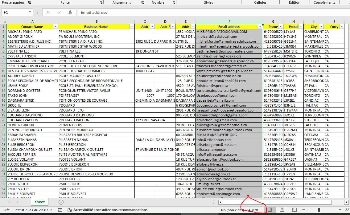Switch to Normal view icon
350x215 pixels.
pyautogui.click(x=270, y=210)
